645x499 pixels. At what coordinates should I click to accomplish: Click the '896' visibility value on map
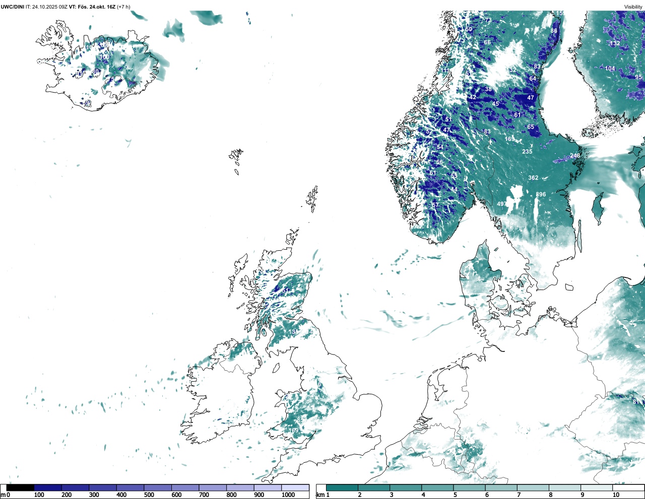(x=541, y=194)
